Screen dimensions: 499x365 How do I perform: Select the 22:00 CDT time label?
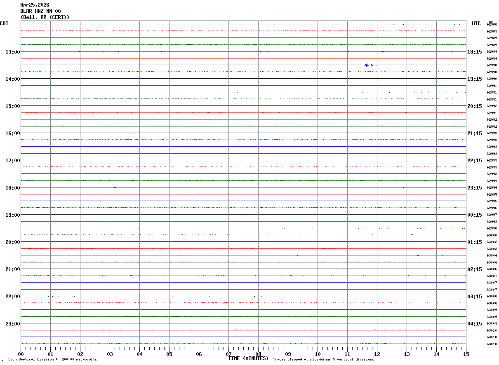click(13, 296)
